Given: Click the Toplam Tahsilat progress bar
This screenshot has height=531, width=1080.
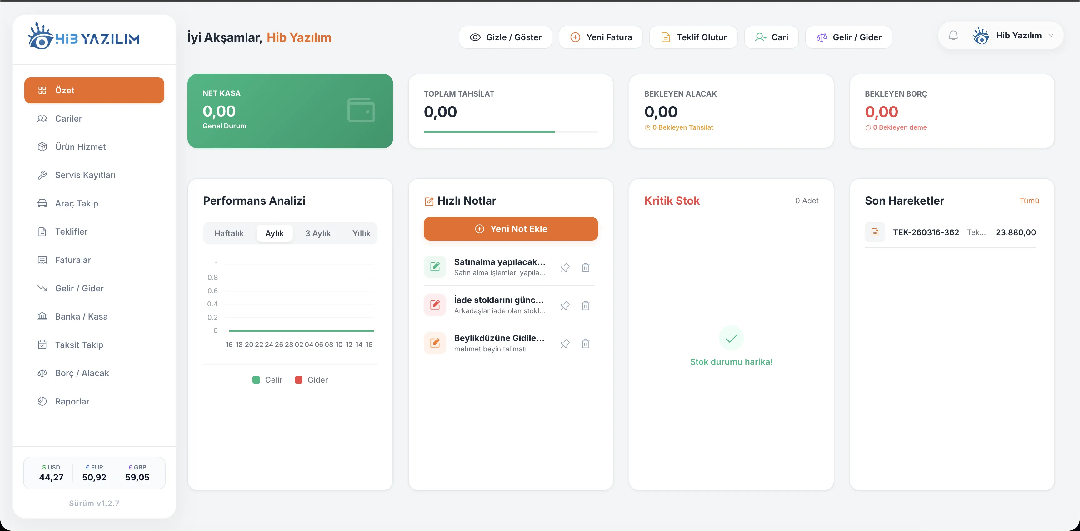Looking at the screenshot, I should click(510, 132).
